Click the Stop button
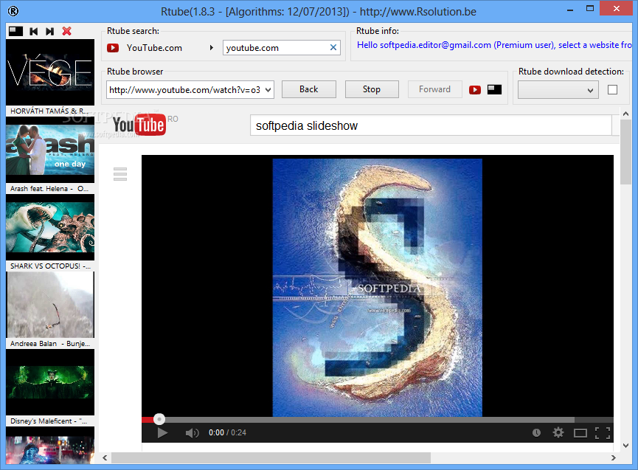Screen dimensions: 638x470 coord(372,89)
